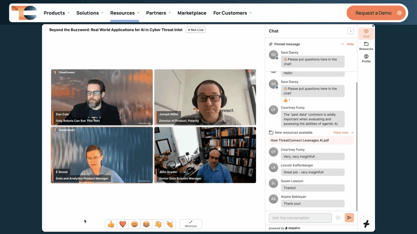Image resolution: width=417 pixels, height=234 pixels.
Task: Click the pin icon beside Pinned message
Action: (271, 44)
